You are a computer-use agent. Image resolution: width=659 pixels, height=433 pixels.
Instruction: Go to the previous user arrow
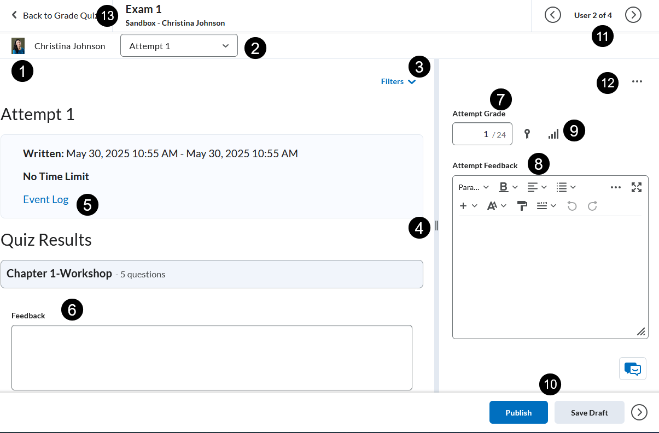pyautogui.click(x=553, y=15)
